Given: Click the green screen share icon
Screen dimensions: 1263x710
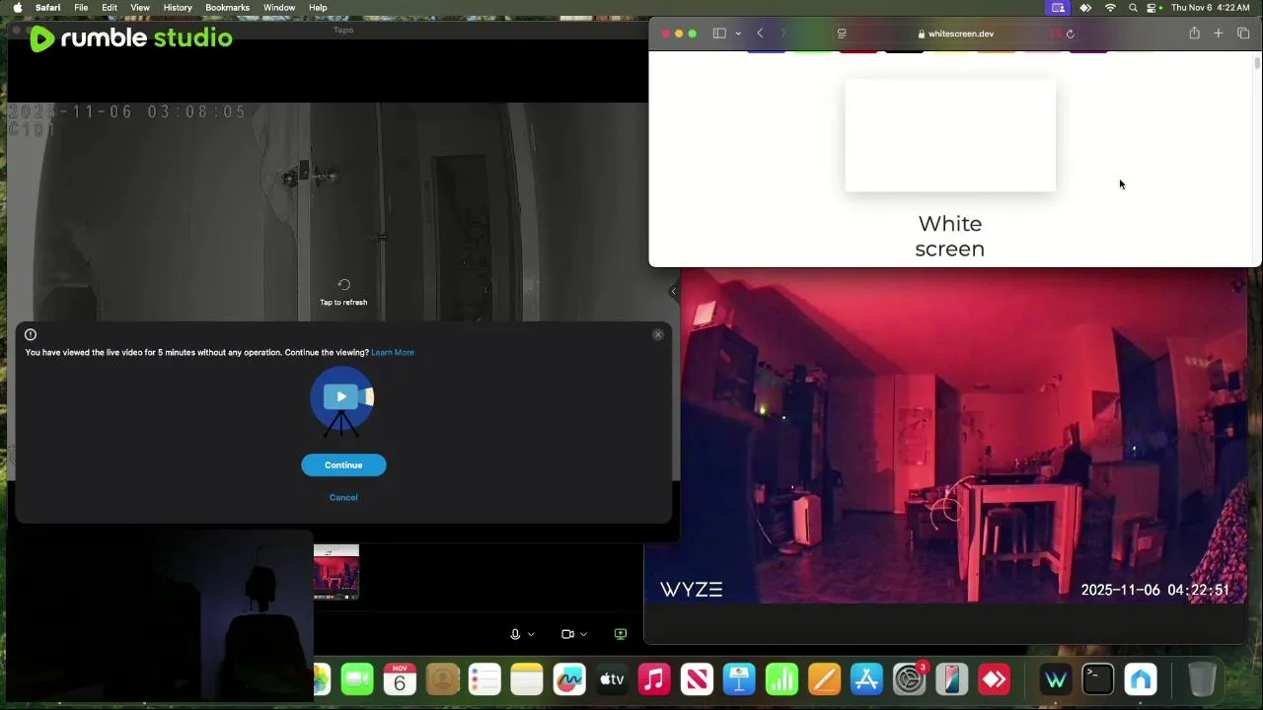Looking at the screenshot, I should [x=621, y=634].
